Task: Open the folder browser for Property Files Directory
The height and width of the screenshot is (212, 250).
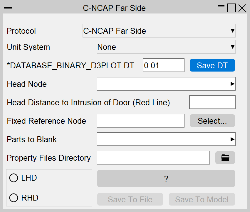Action: 225,158
